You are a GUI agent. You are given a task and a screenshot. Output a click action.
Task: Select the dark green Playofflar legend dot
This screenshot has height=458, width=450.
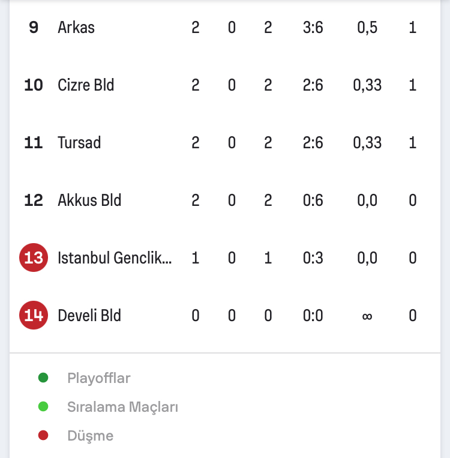tap(43, 378)
